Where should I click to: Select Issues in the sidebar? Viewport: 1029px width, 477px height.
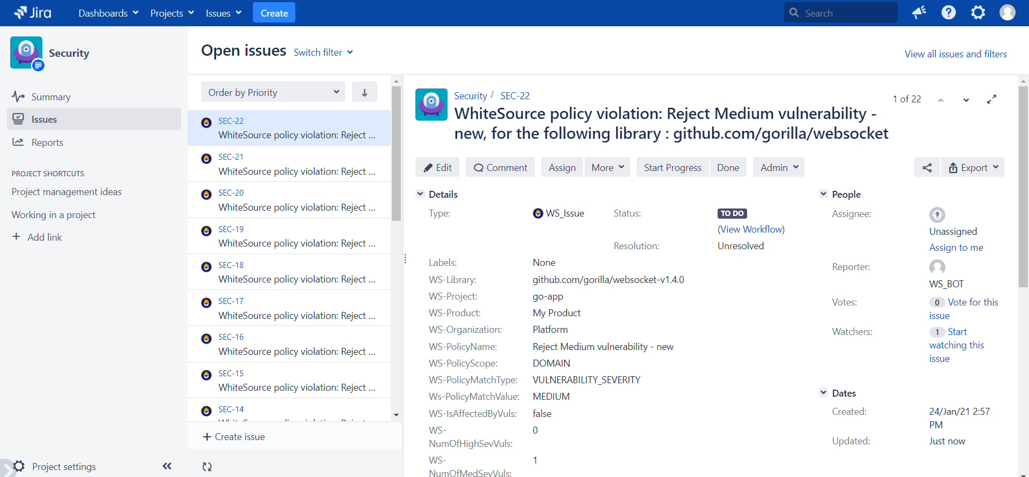click(x=94, y=119)
